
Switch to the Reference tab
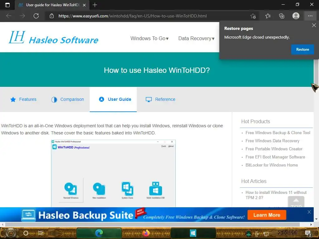coord(160,99)
